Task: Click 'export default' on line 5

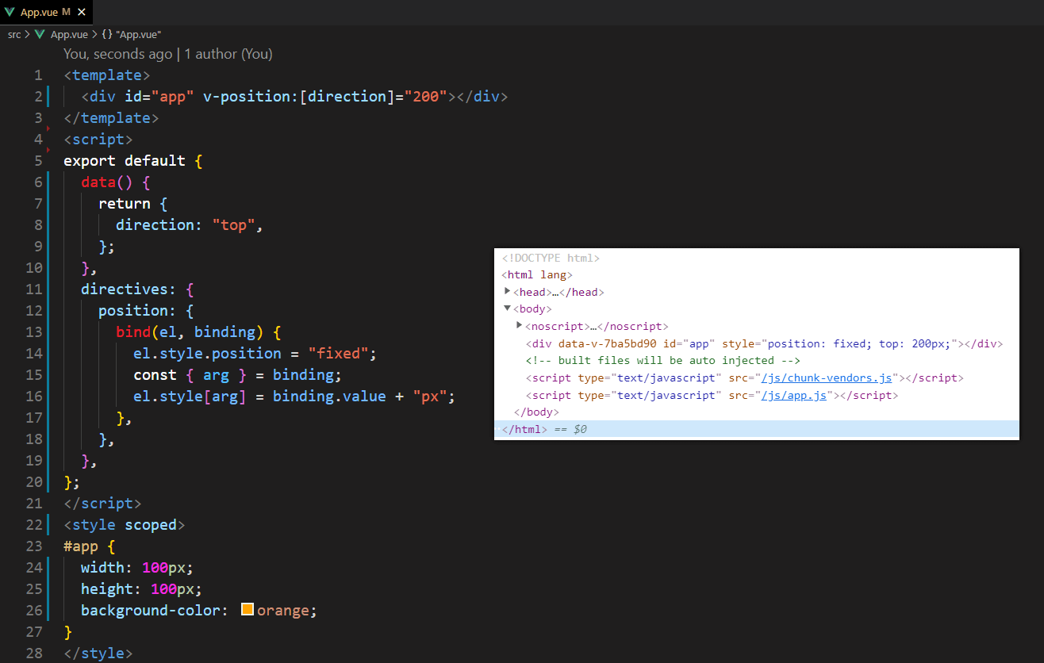Action: coord(125,161)
